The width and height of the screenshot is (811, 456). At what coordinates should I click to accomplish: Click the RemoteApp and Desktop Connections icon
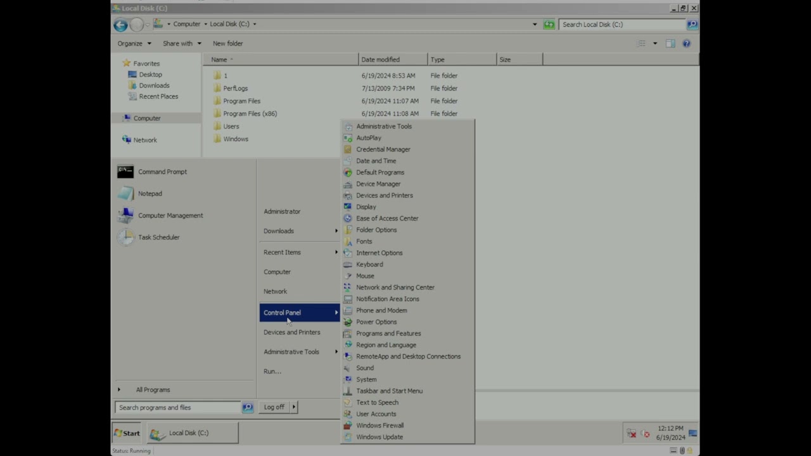click(348, 356)
